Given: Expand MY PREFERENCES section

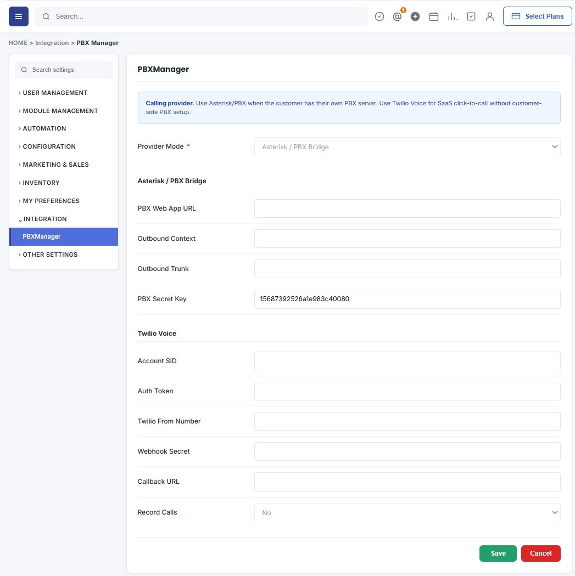Looking at the screenshot, I should [x=49, y=201].
